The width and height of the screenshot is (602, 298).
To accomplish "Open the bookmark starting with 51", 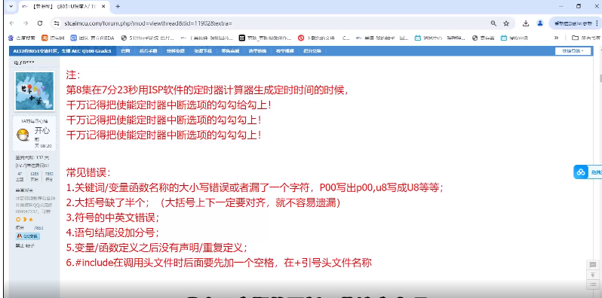I will click(147, 38).
